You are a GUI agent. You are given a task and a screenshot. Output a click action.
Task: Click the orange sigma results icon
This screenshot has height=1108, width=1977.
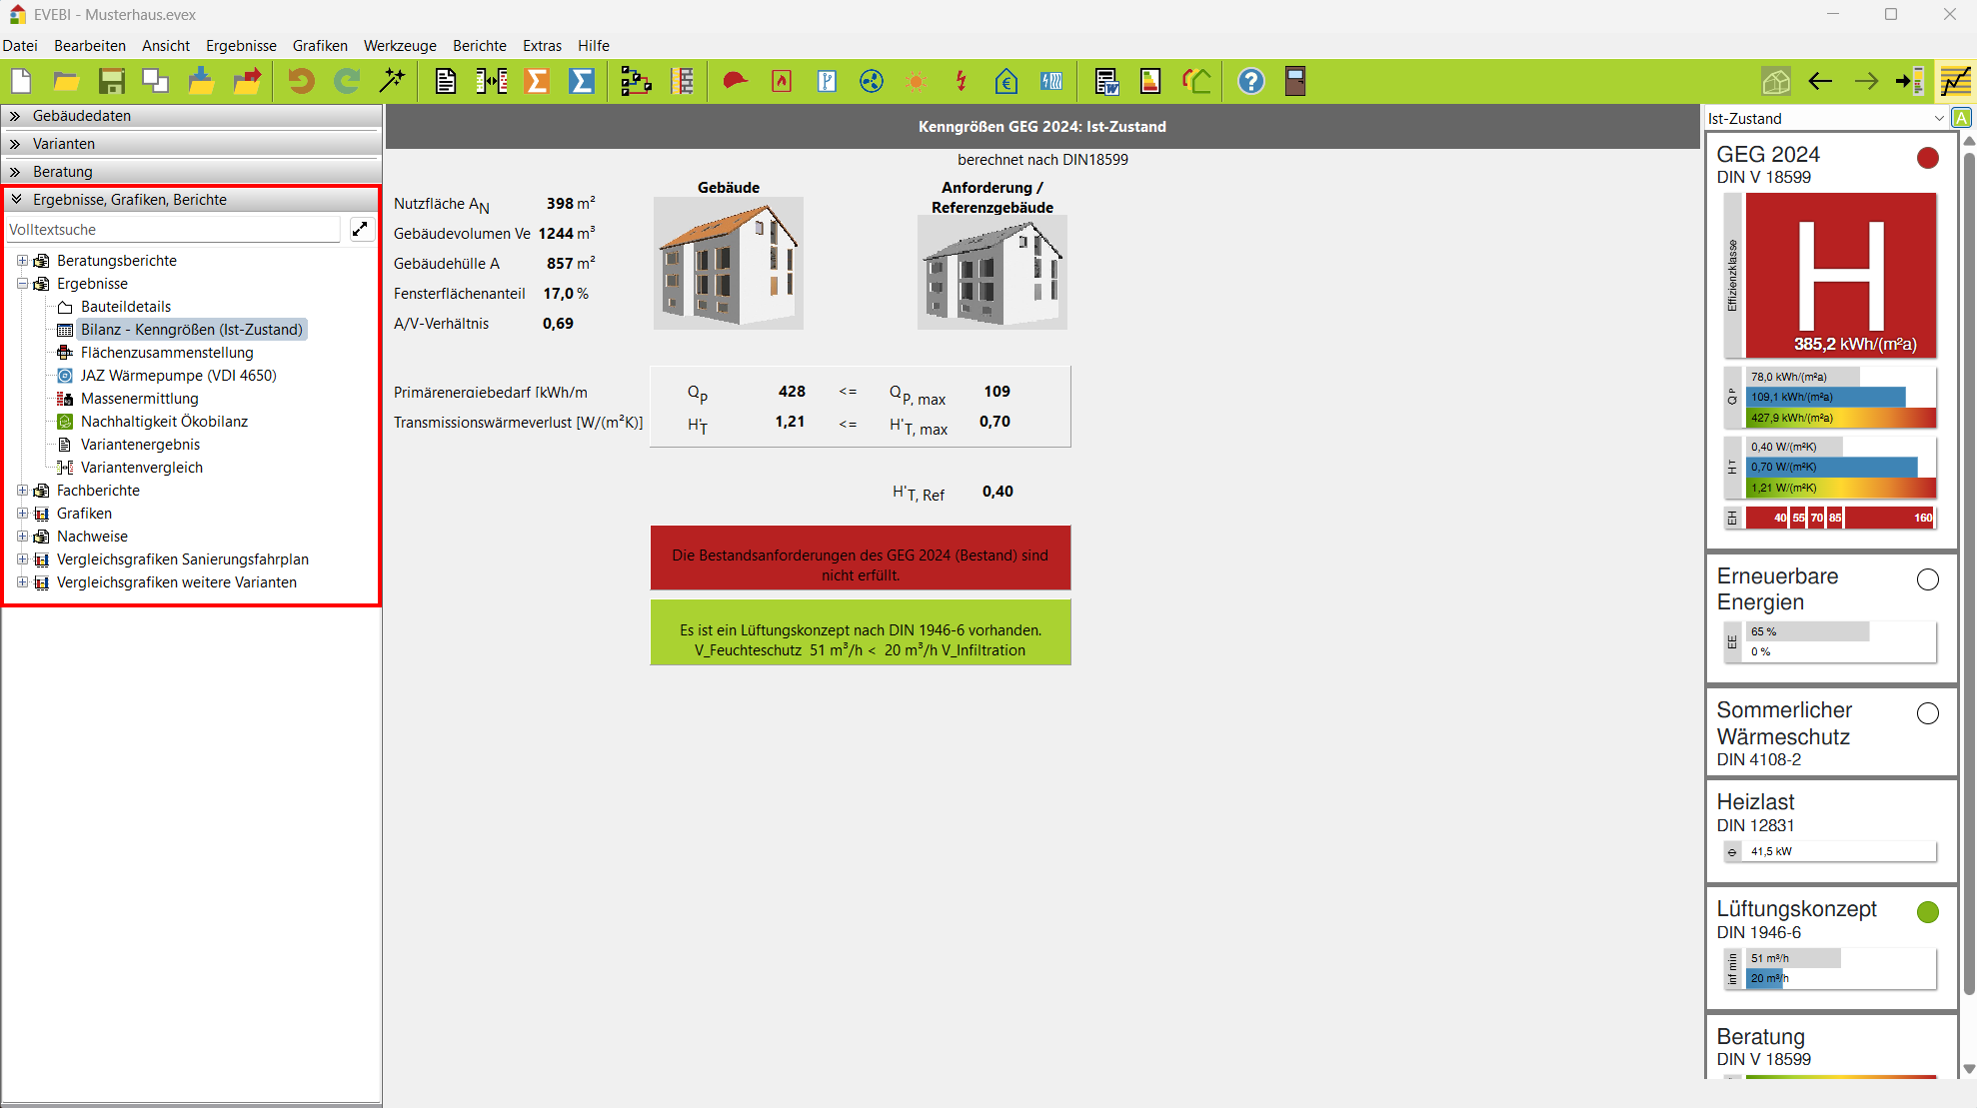(537, 81)
